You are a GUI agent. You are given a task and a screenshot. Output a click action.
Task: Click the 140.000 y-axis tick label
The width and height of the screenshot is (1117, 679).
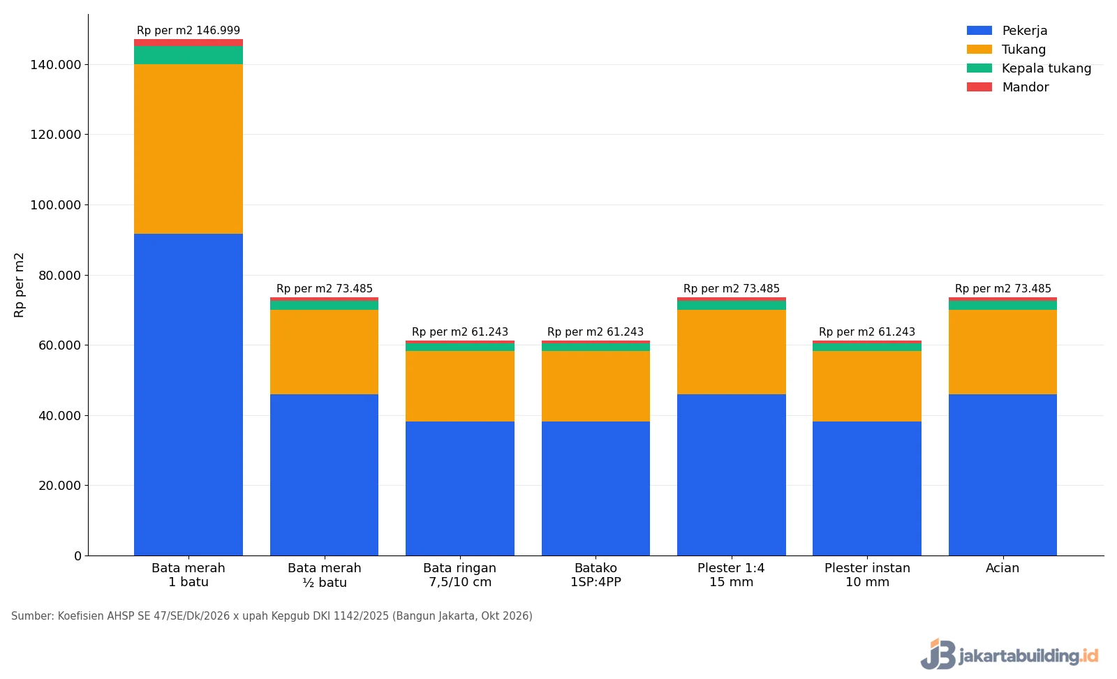click(56, 65)
